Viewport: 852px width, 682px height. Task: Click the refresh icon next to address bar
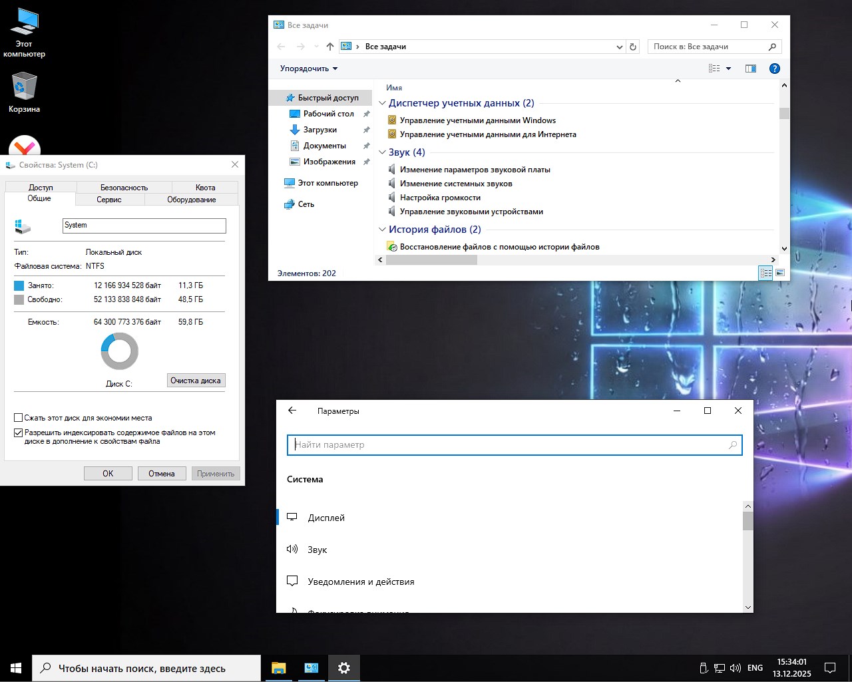point(632,47)
